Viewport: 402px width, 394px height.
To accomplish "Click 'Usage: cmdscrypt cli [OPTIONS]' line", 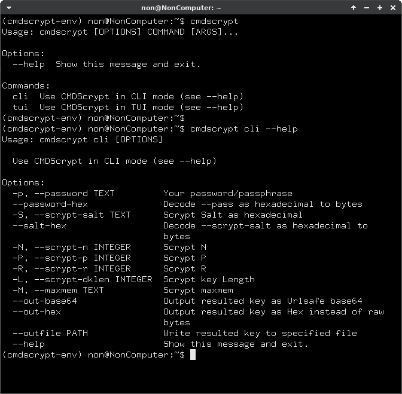I will 83,140.
